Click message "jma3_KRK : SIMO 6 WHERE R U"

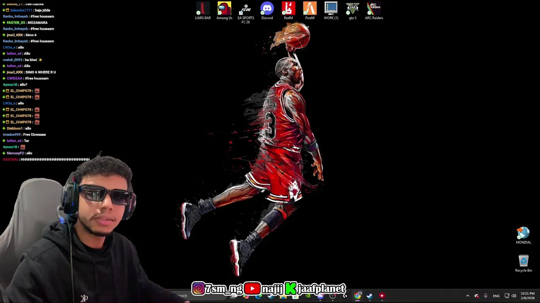pos(29,72)
